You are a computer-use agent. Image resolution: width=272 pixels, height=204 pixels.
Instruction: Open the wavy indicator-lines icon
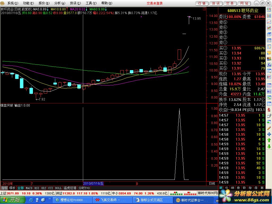pyautogui.click(x=269, y=85)
